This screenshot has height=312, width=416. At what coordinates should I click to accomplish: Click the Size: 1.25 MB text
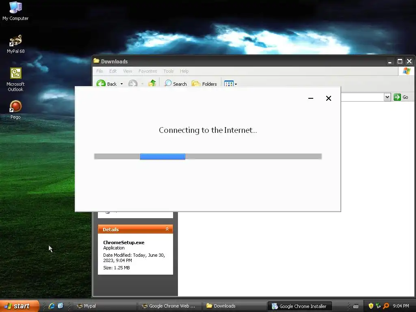pos(117,268)
